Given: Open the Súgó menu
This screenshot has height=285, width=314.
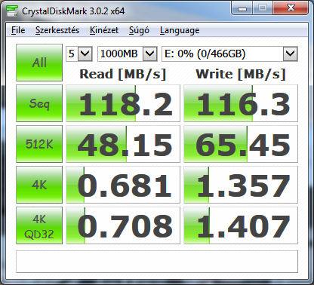Looking at the screenshot, I should pyautogui.click(x=139, y=30).
